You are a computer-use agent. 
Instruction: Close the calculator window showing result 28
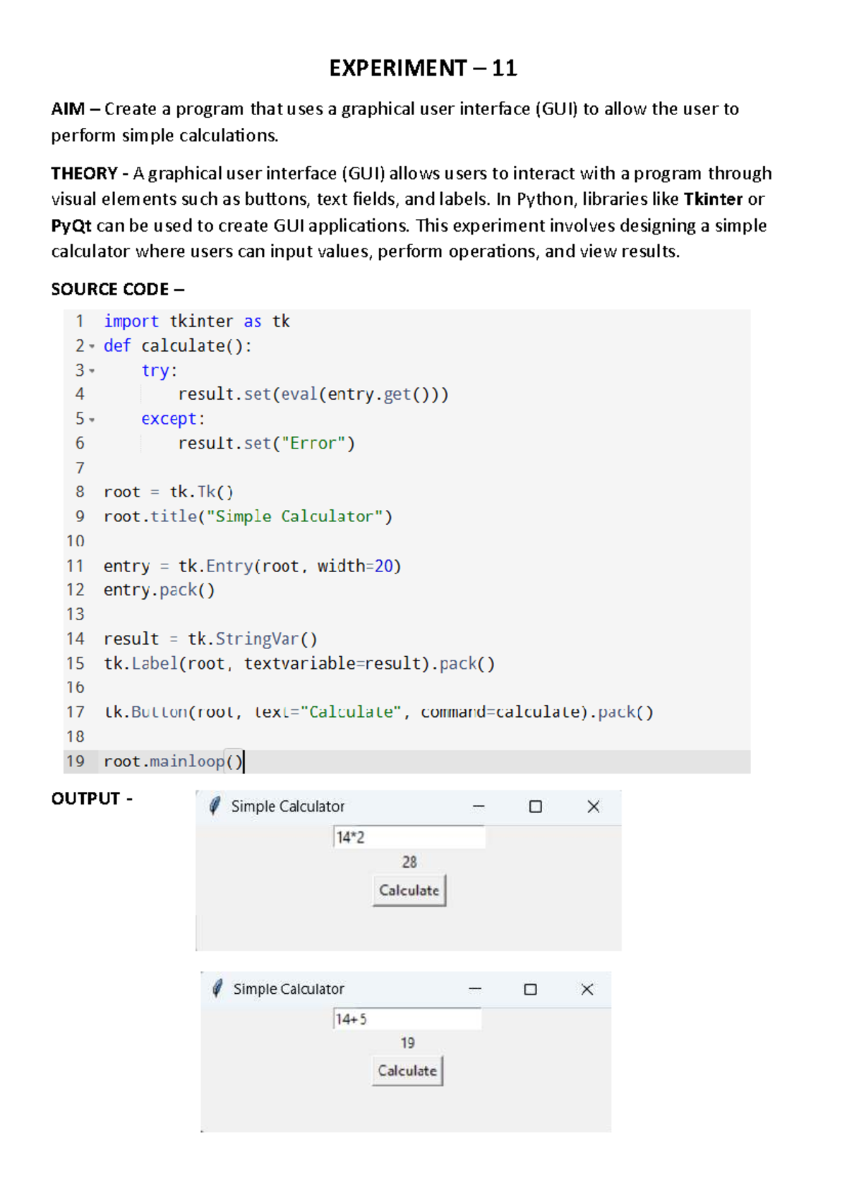click(x=593, y=806)
